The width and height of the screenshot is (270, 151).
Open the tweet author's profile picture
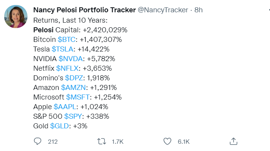coord(16,17)
